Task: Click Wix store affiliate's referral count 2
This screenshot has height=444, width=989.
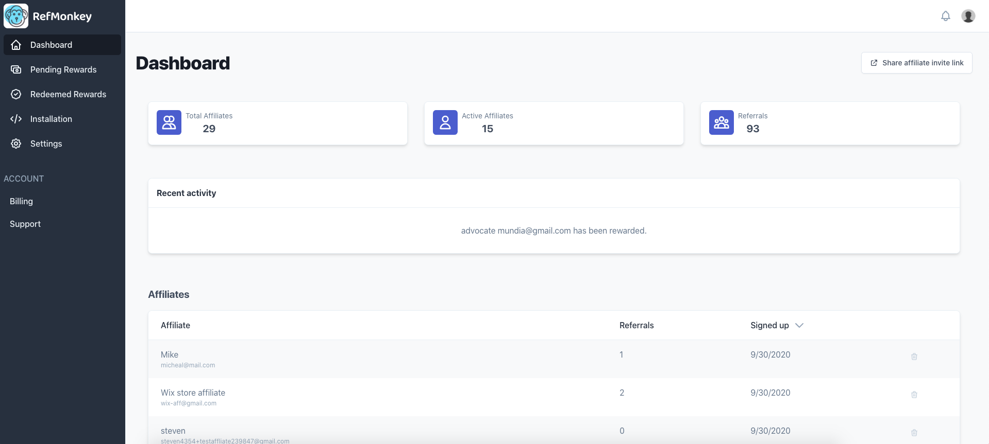Action: 622,393
